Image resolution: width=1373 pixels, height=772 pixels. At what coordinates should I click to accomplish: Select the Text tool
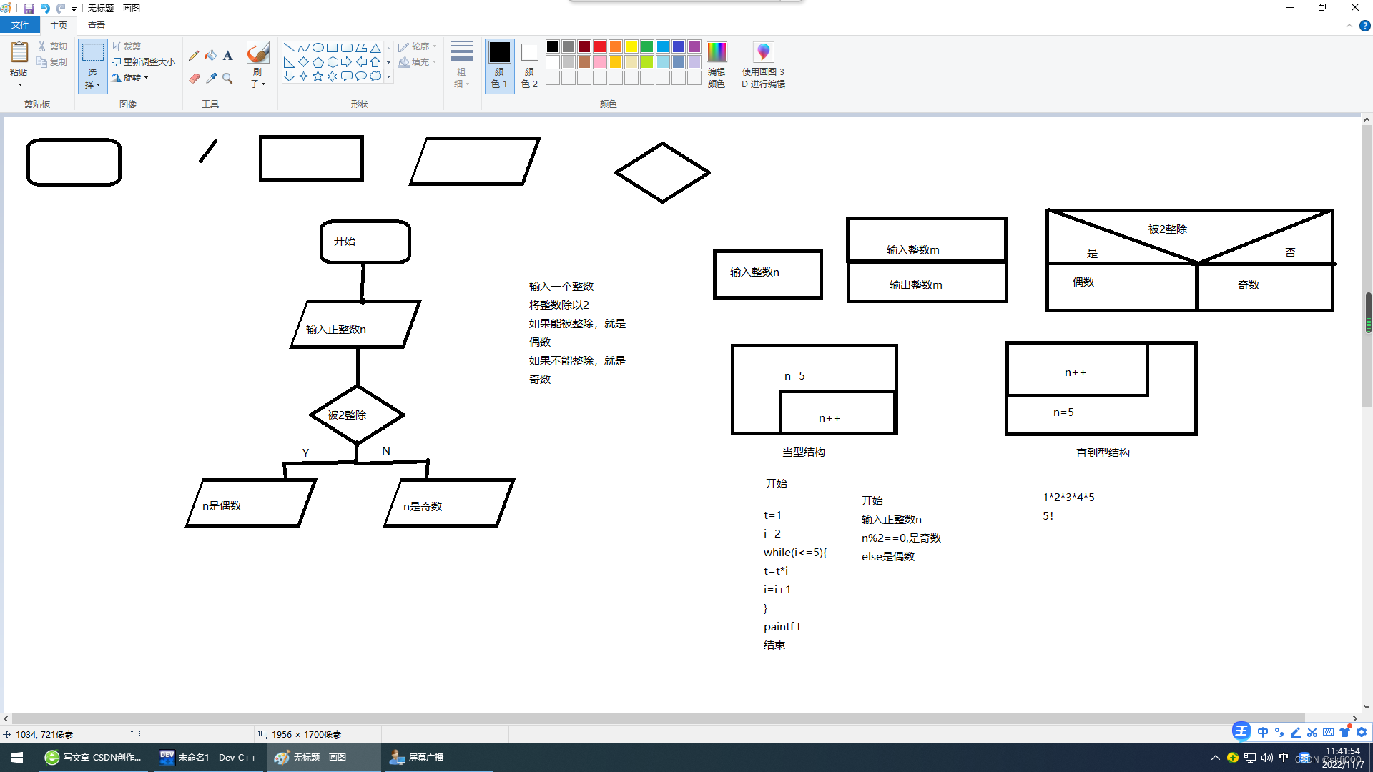click(227, 56)
